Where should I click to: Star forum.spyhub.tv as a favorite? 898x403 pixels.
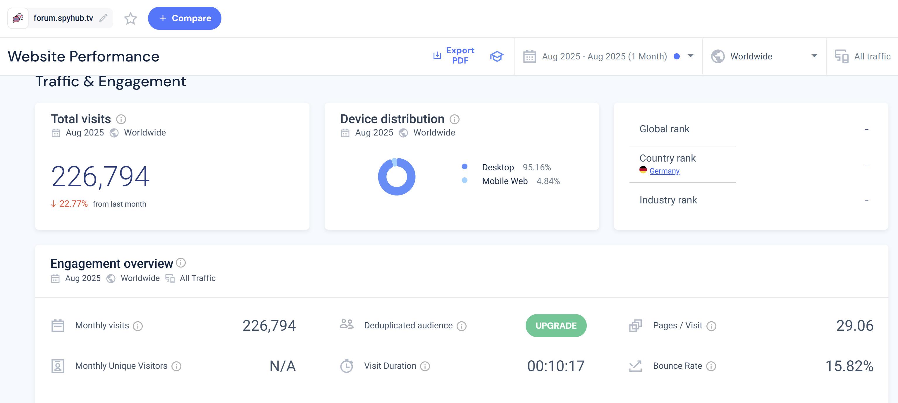pyautogui.click(x=130, y=18)
